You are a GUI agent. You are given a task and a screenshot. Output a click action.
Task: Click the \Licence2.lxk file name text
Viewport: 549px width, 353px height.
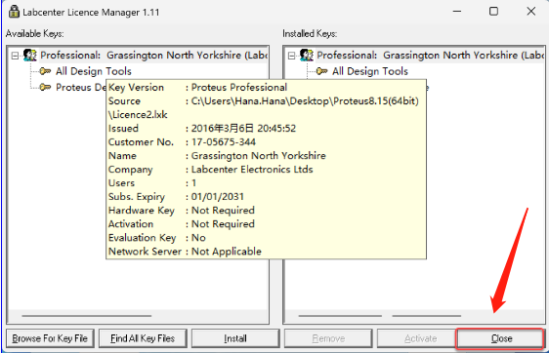138,115
